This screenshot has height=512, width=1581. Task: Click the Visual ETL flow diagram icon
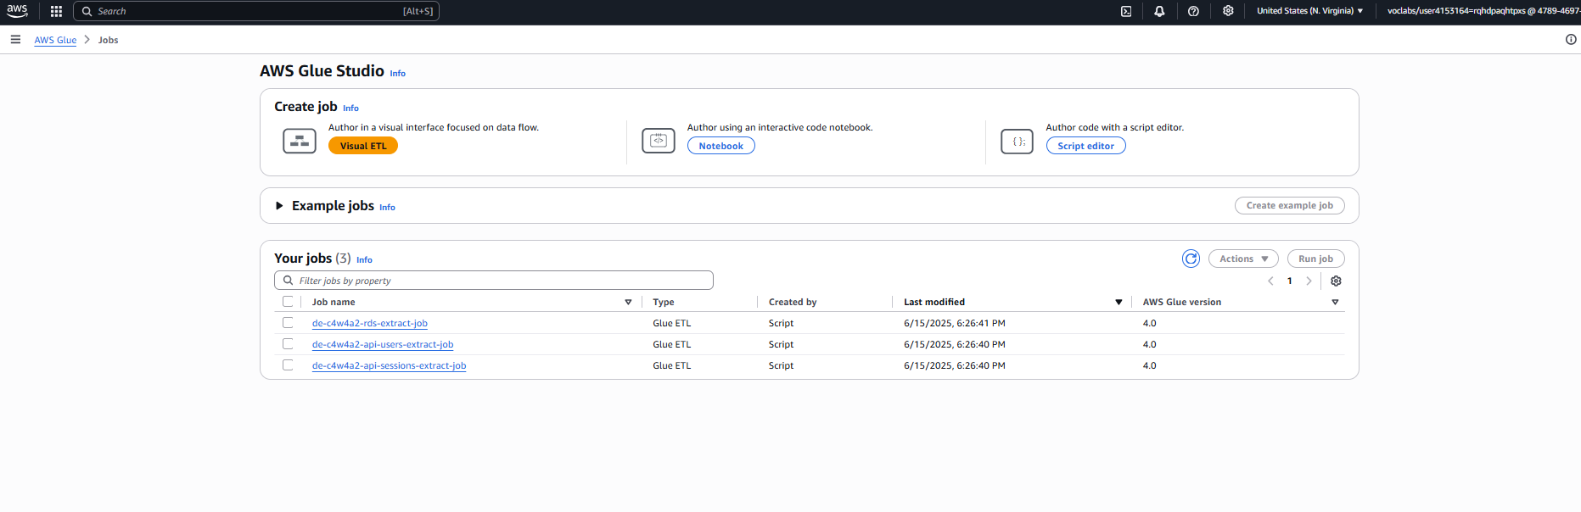300,142
